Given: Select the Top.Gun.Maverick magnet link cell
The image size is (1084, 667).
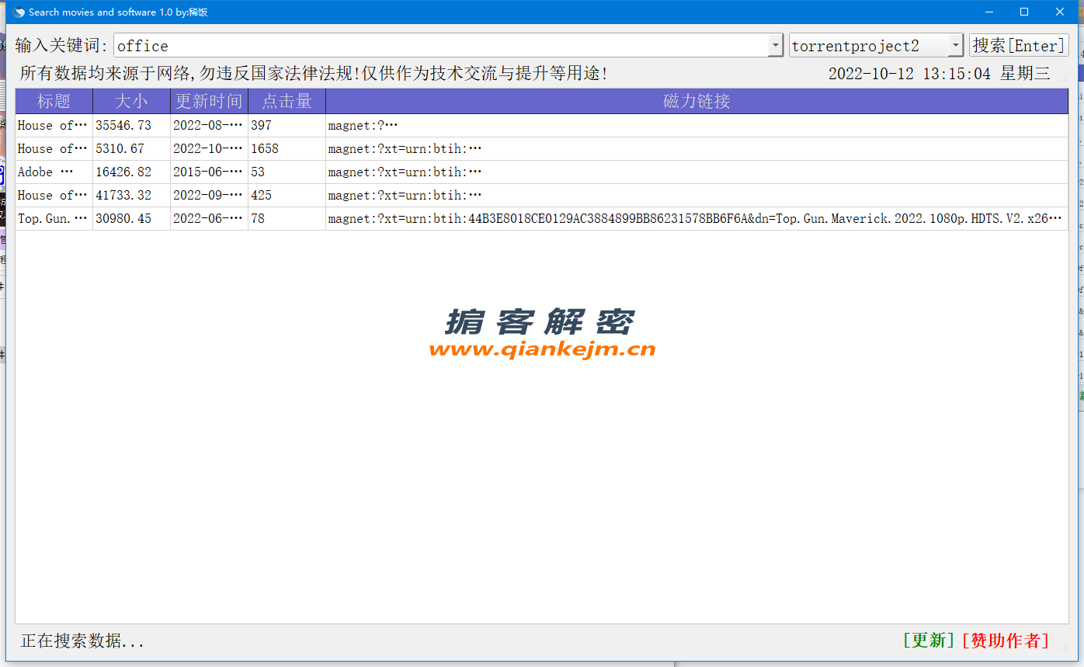Looking at the screenshot, I should pyautogui.click(x=697, y=219).
